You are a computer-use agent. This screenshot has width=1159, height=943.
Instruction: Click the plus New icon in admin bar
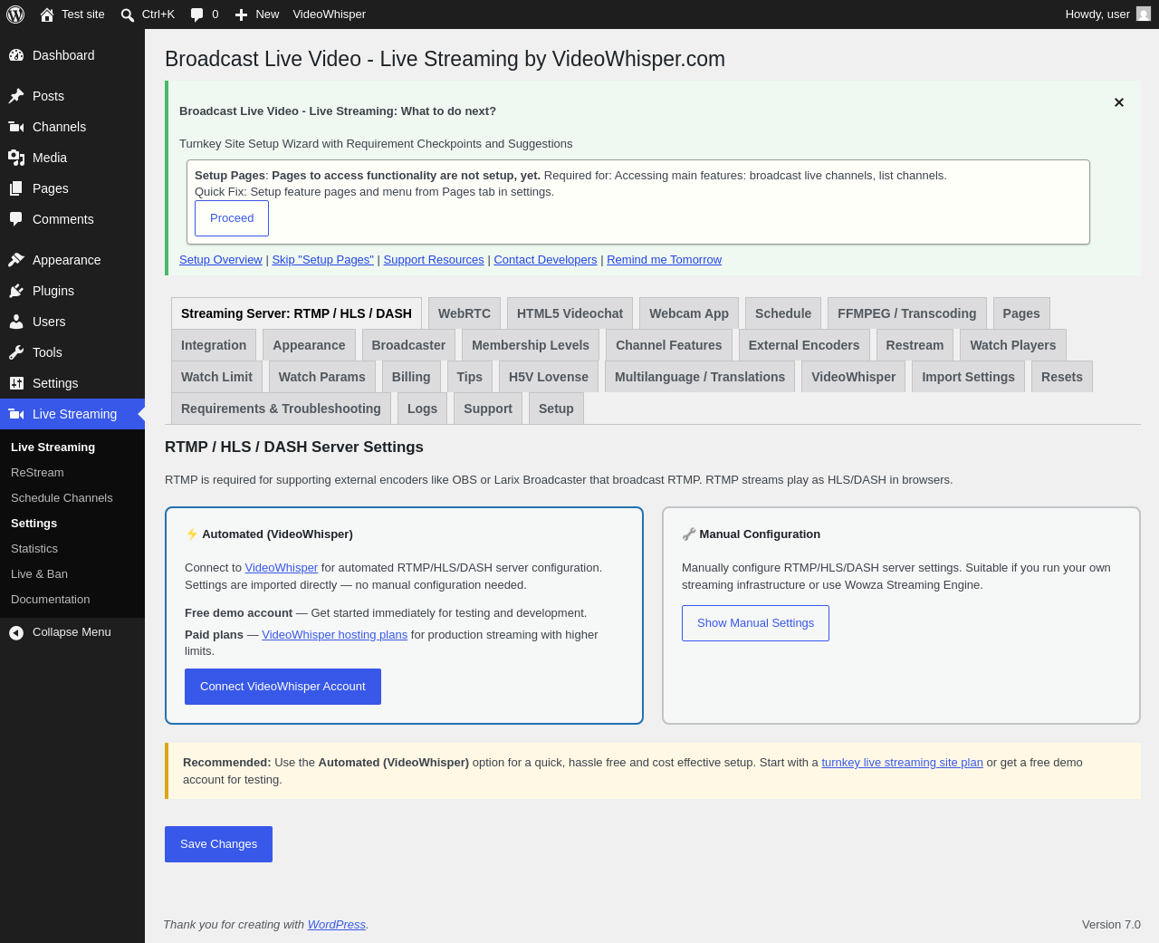[x=241, y=14]
